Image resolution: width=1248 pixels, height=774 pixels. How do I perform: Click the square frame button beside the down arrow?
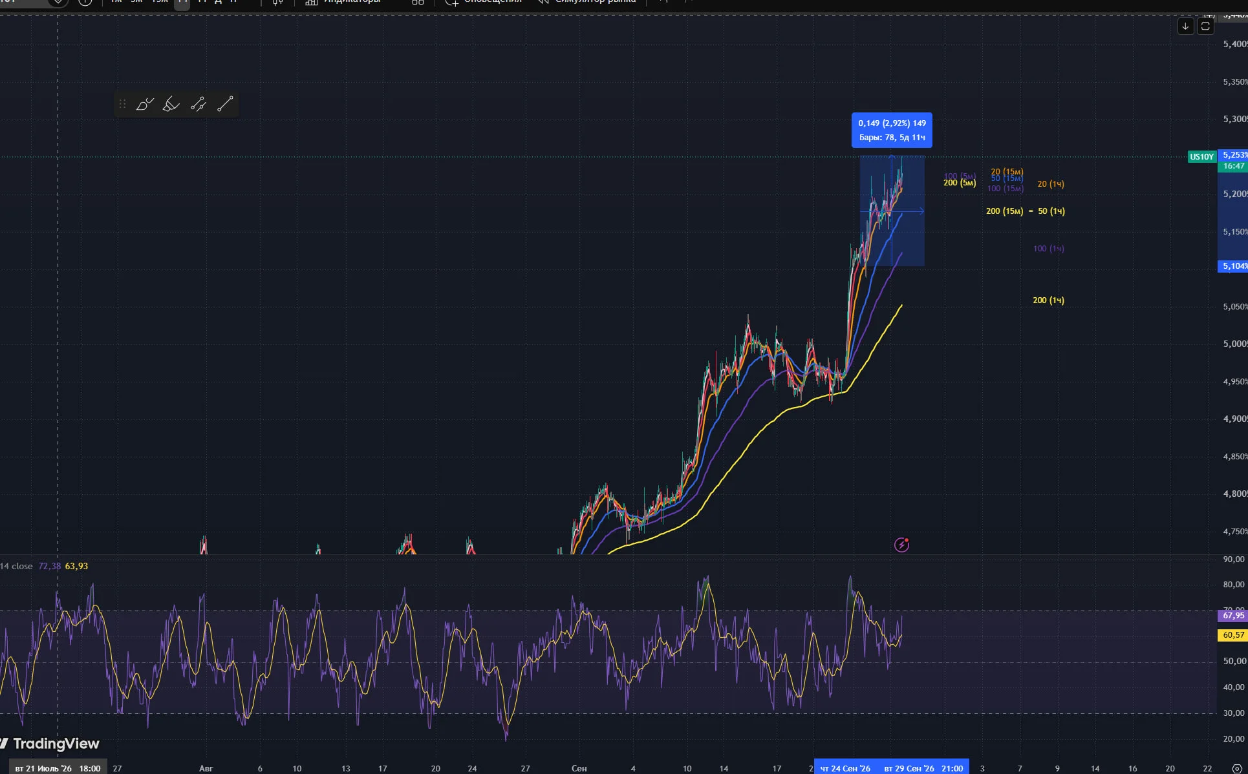pyautogui.click(x=1205, y=26)
